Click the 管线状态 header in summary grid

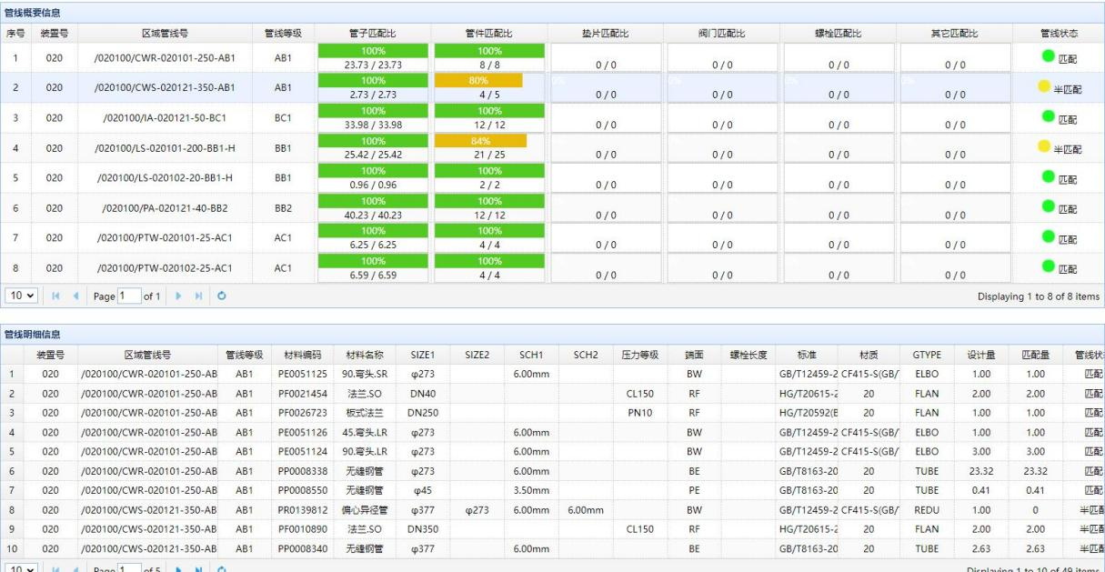pos(1059,33)
